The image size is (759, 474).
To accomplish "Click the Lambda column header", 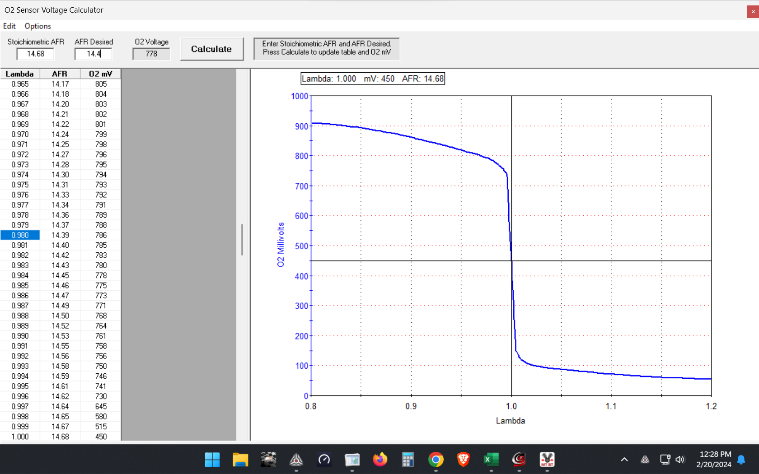I will click(x=20, y=74).
